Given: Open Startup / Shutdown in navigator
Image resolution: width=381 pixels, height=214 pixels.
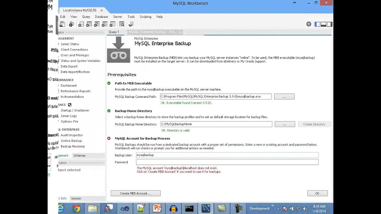Looking at the screenshot, I should pyautogui.click(x=75, y=110).
